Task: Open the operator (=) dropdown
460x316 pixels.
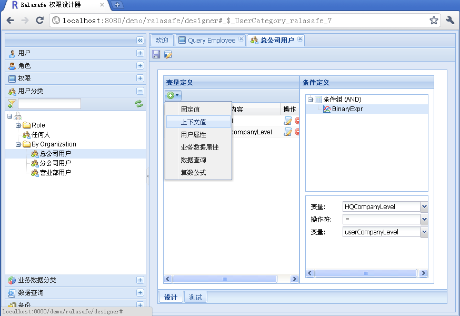Action: point(424,220)
